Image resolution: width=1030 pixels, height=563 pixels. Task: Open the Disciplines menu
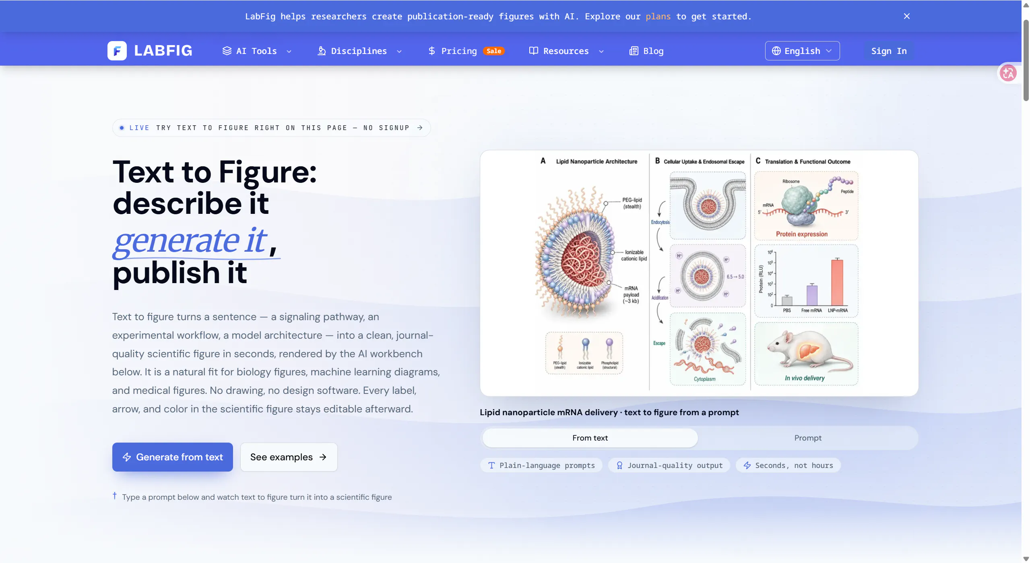click(x=359, y=51)
